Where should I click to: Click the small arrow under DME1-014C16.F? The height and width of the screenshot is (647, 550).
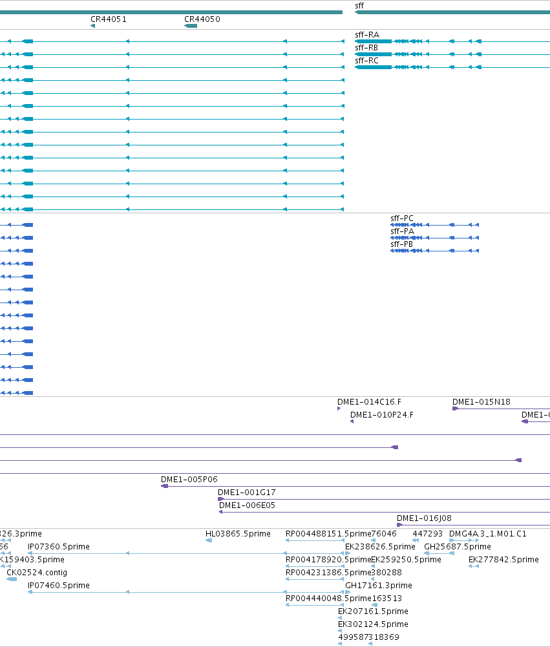tap(339, 408)
